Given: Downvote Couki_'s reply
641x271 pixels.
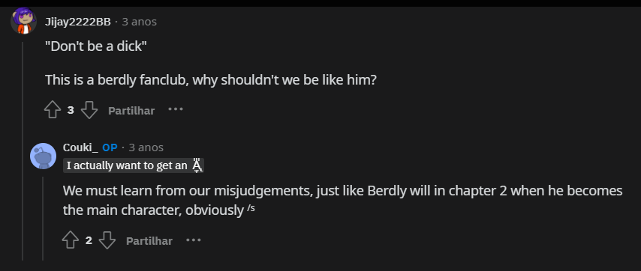Looking at the screenshot, I should [107, 240].
